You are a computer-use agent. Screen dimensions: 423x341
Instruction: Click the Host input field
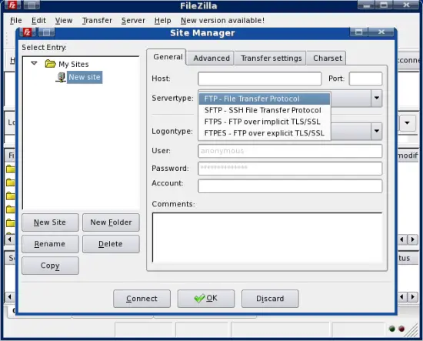click(259, 79)
